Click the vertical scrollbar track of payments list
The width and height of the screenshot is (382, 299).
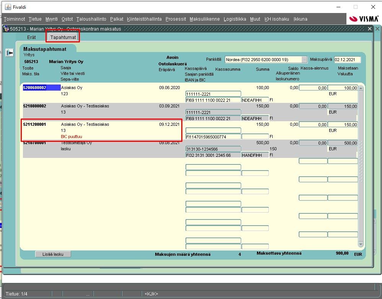coord(361,166)
